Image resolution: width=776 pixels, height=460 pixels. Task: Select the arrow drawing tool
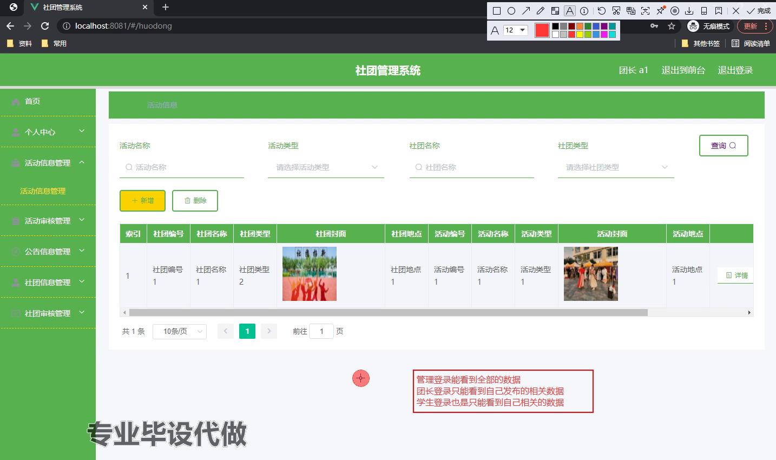(x=526, y=11)
